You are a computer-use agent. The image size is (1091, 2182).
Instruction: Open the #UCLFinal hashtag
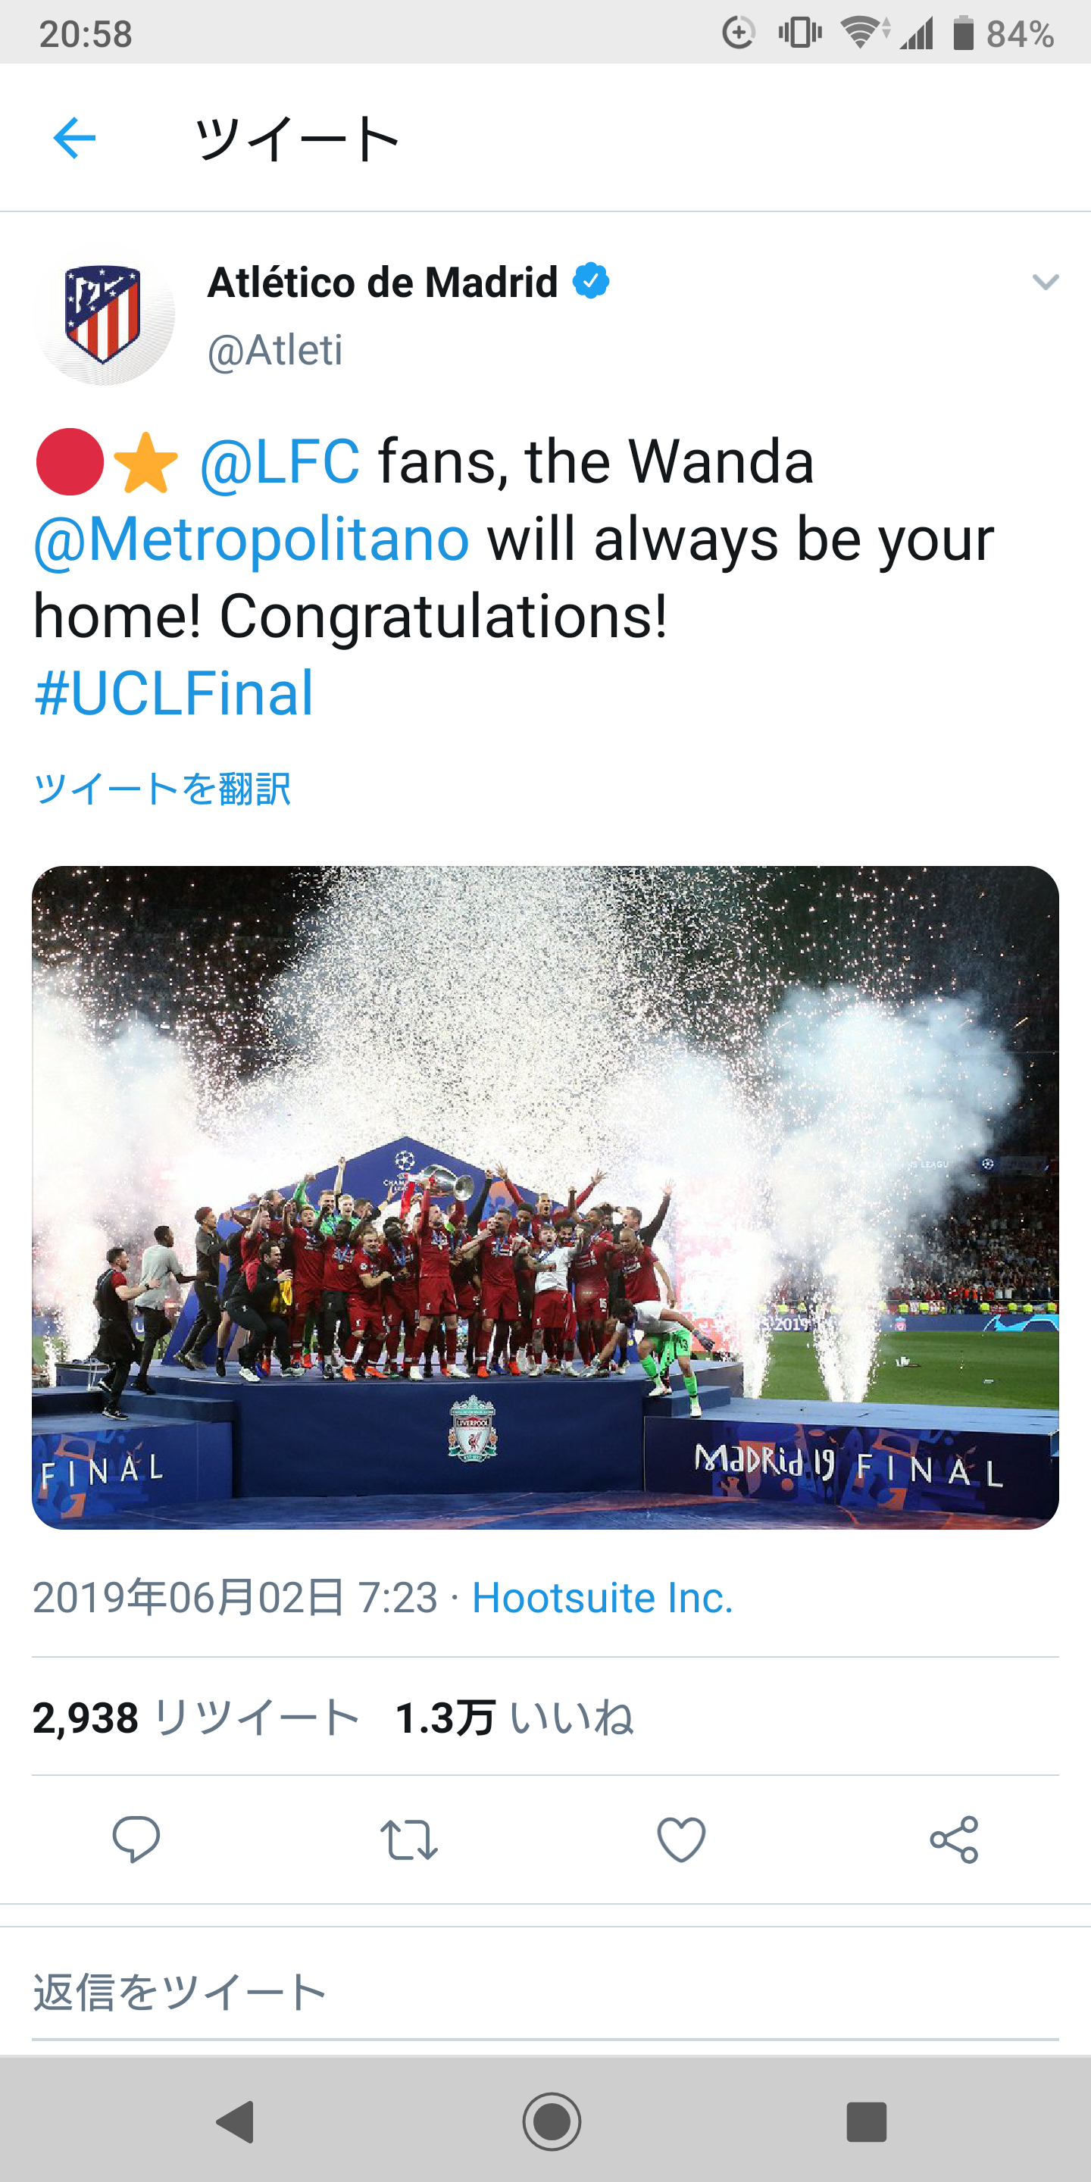point(173,694)
